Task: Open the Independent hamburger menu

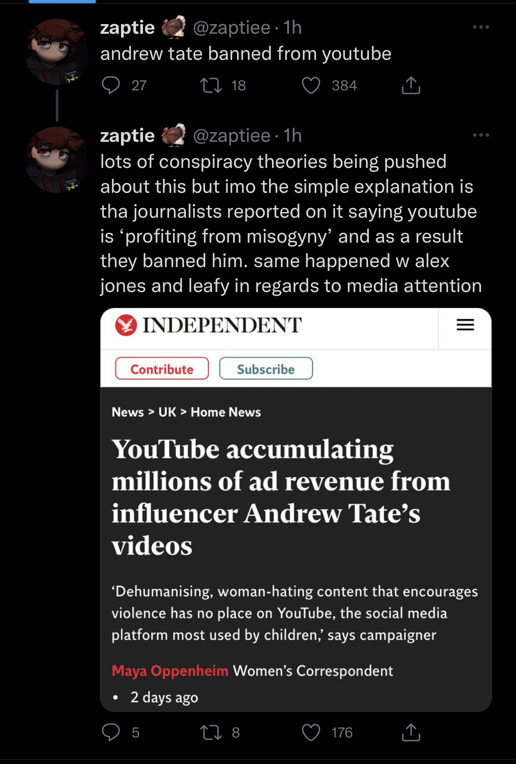Action: [x=465, y=325]
